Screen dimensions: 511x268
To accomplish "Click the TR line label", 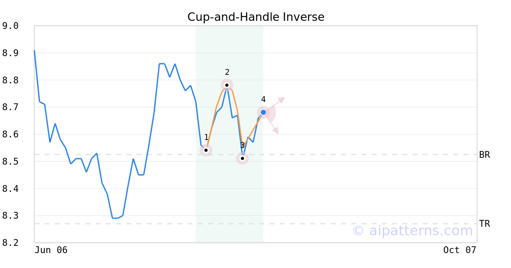I will pyautogui.click(x=485, y=224).
